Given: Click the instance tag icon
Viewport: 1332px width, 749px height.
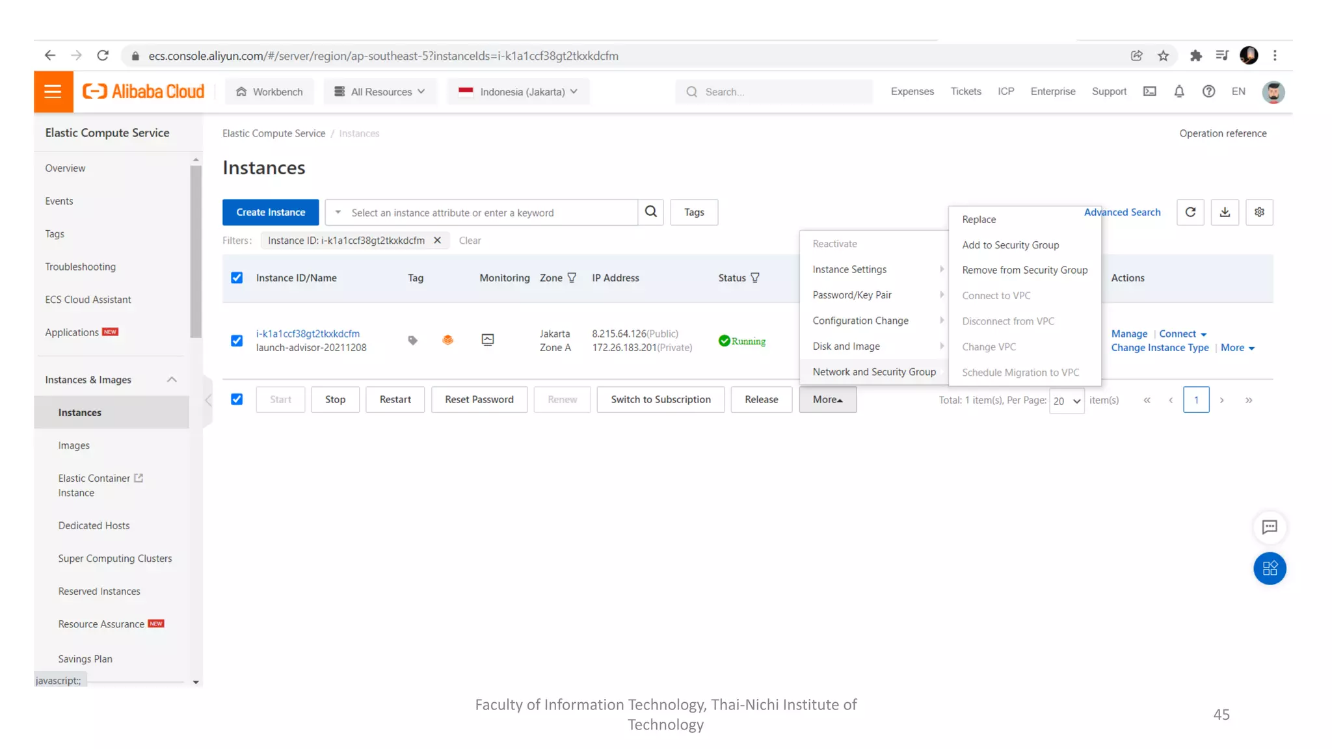Looking at the screenshot, I should [412, 340].
